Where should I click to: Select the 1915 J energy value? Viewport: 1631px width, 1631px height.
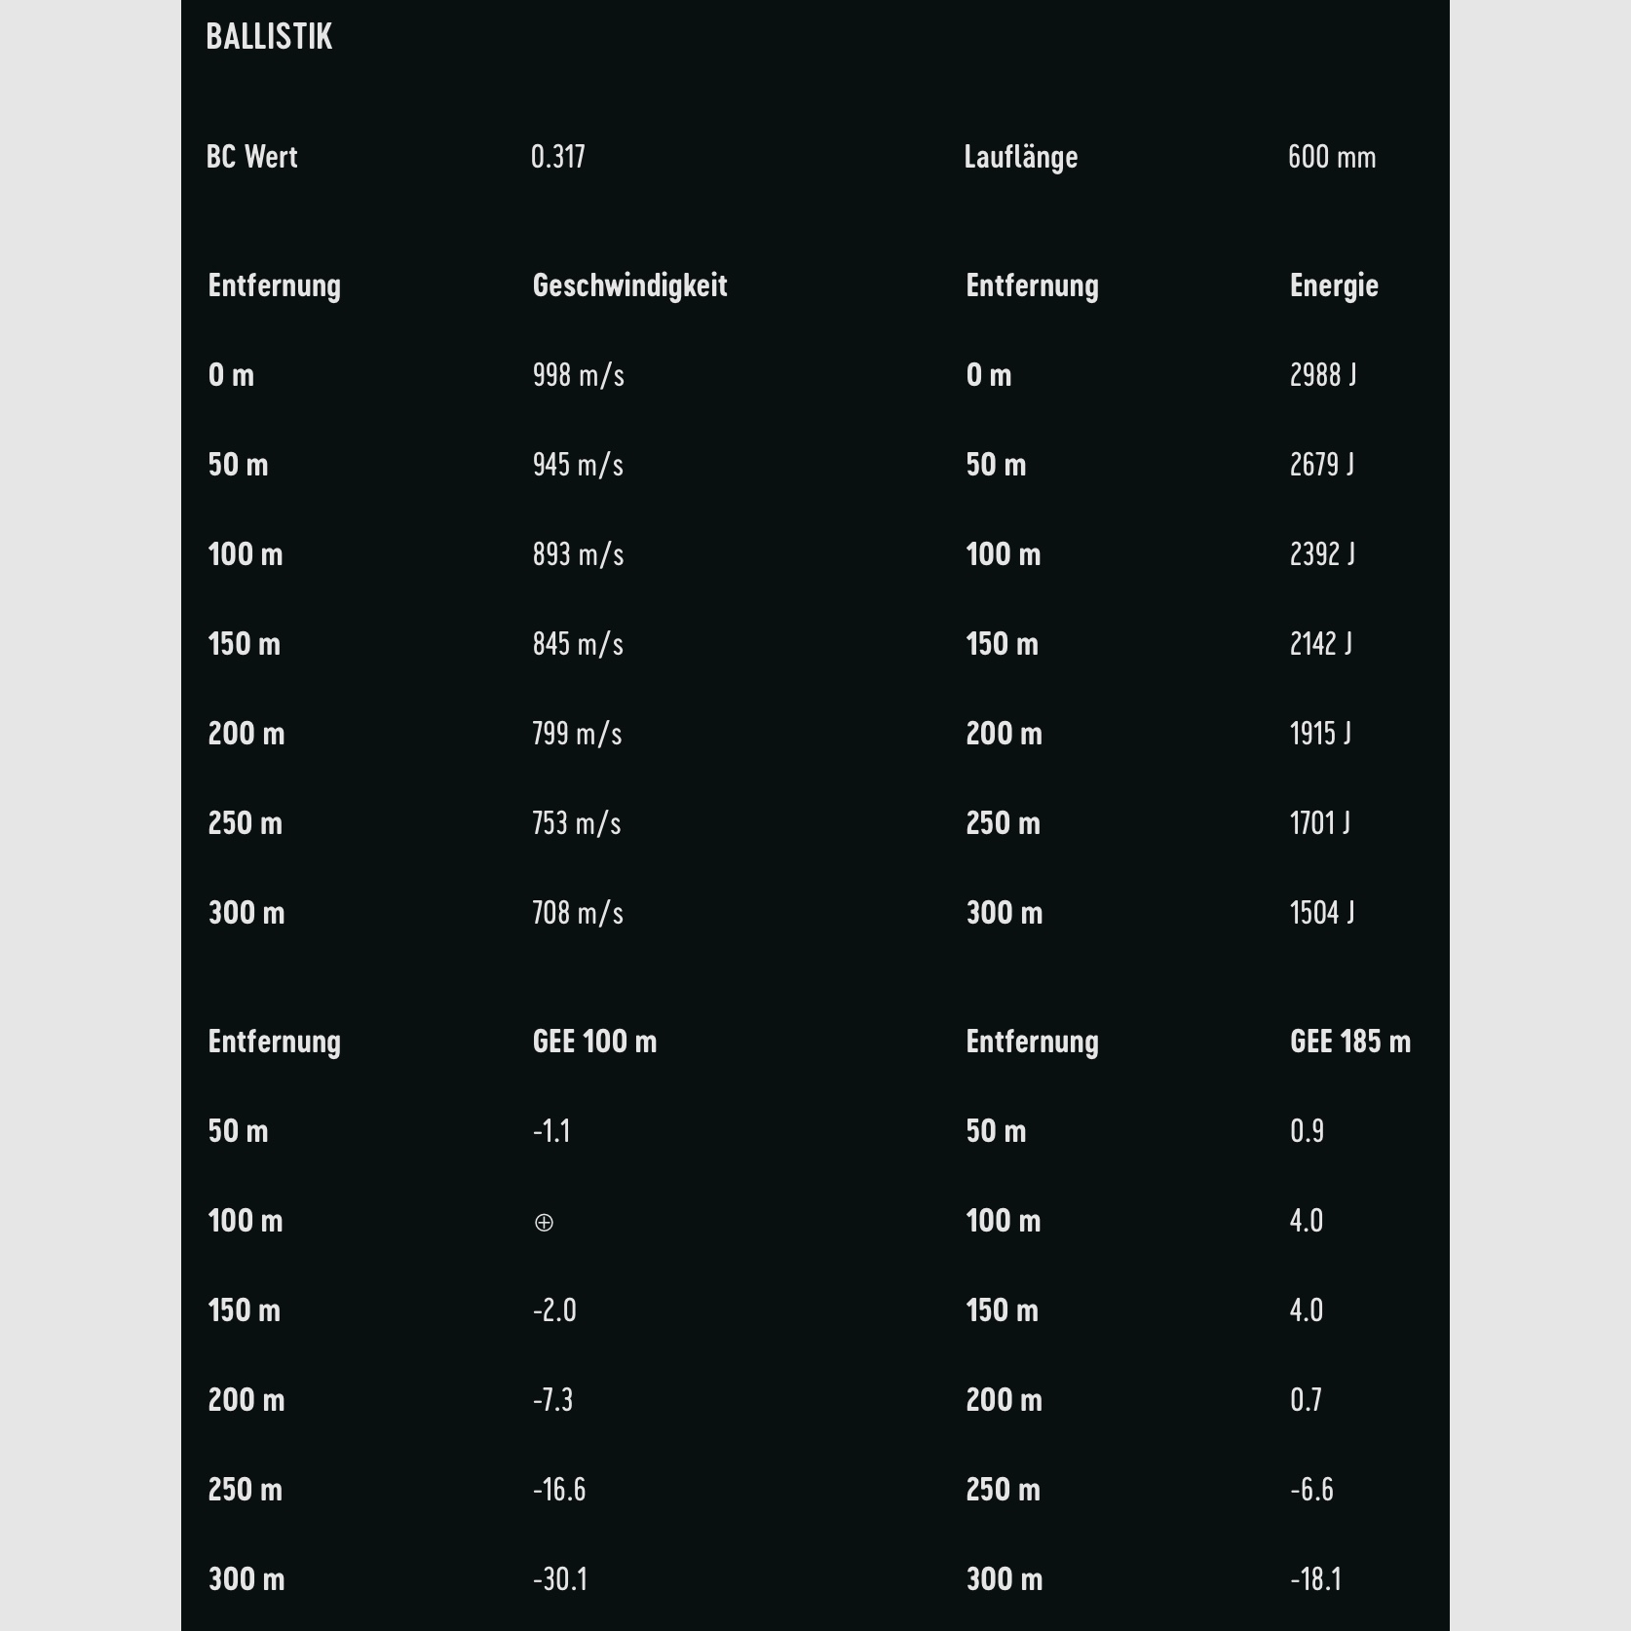[1319, 734]
